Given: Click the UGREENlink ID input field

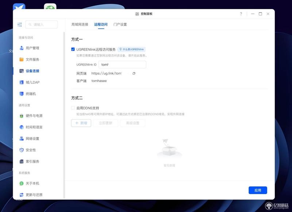Looking at the screenshot, I should (x=122, y=65).
